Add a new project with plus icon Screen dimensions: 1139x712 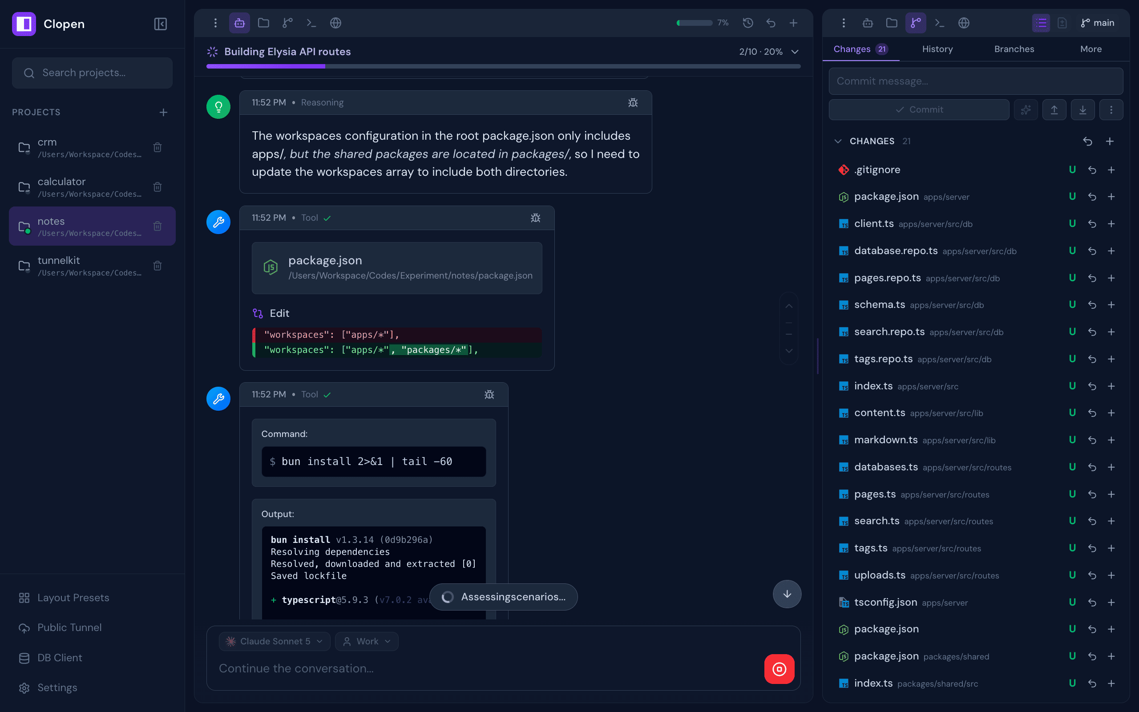[163, 112]
